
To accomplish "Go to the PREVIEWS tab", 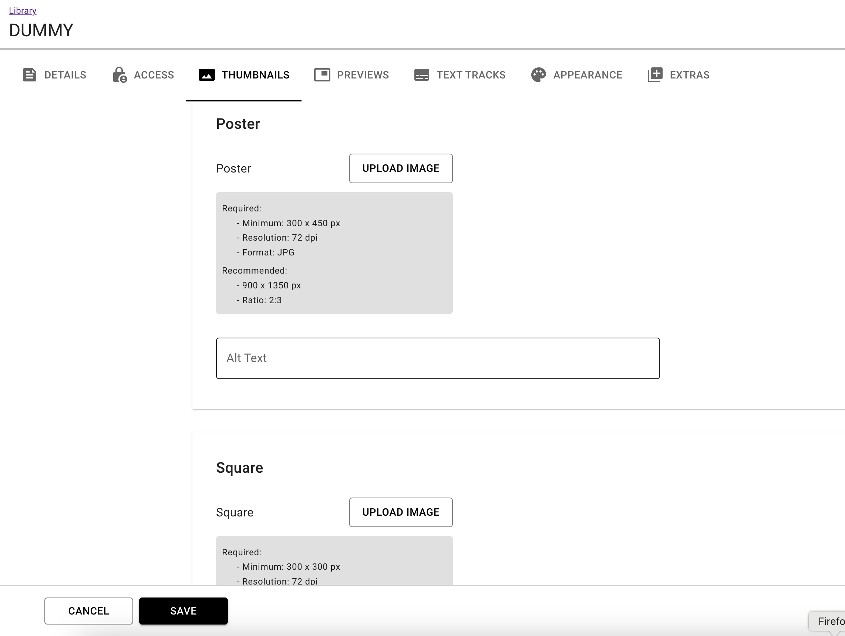I will pos(351,75).
